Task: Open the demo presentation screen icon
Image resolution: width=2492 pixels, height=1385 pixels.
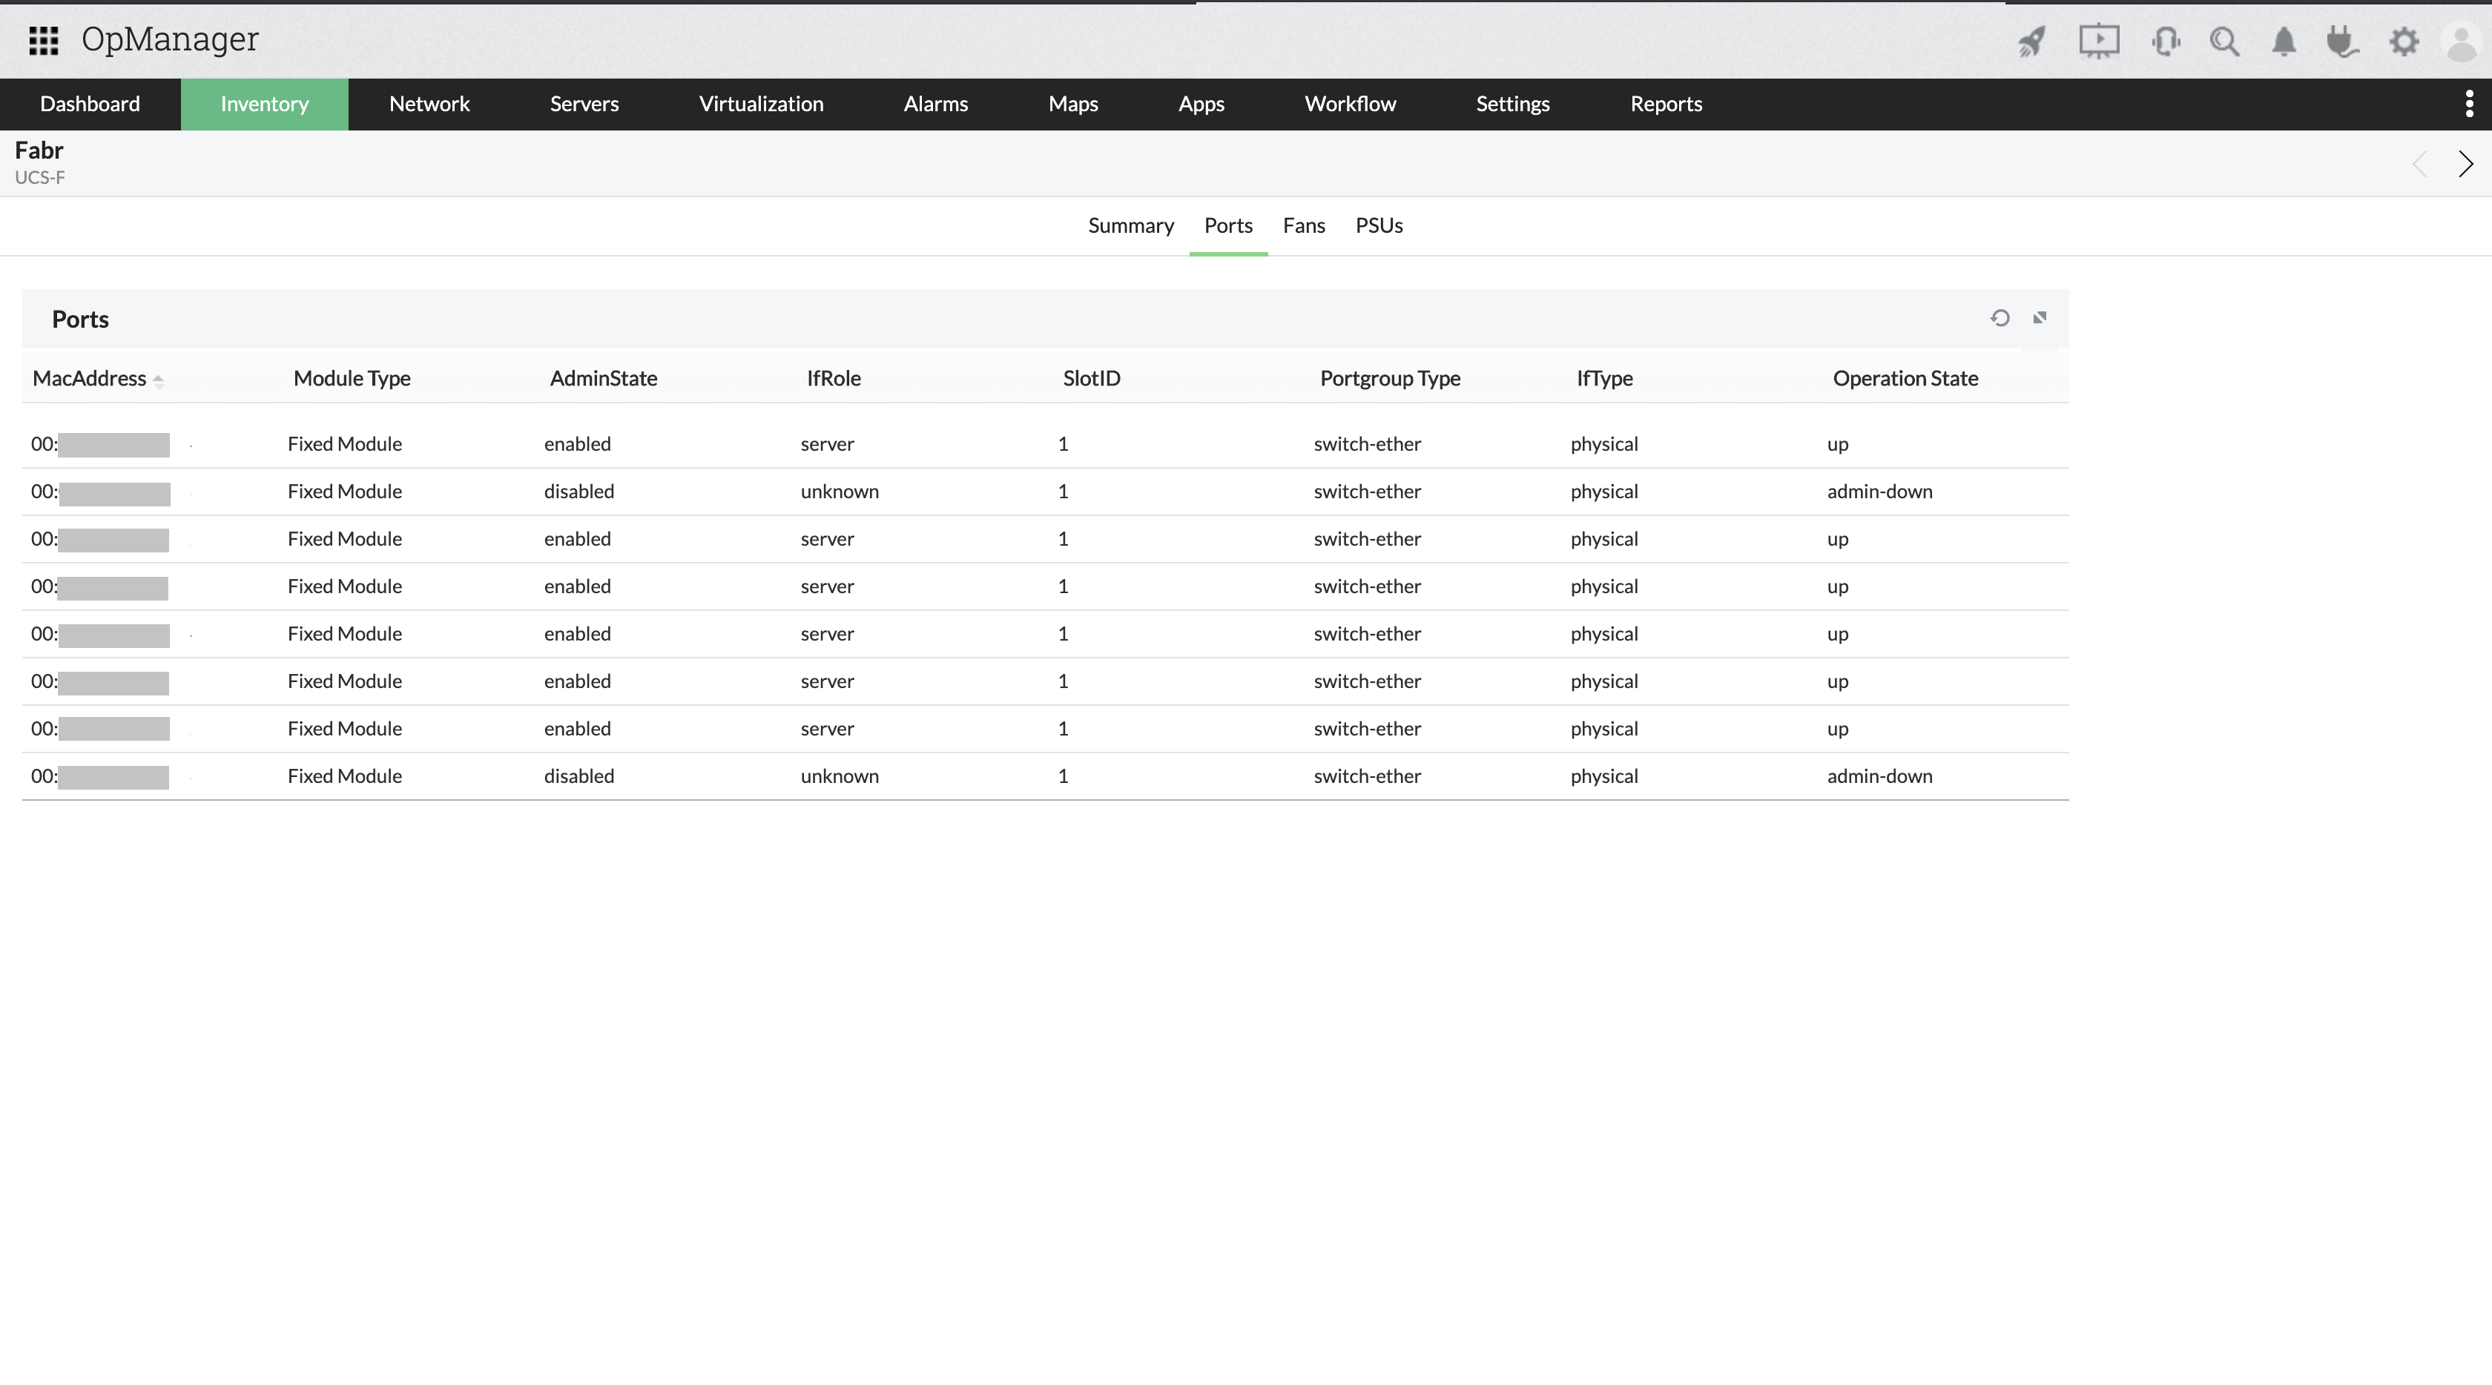Action: click(2098, 41)
